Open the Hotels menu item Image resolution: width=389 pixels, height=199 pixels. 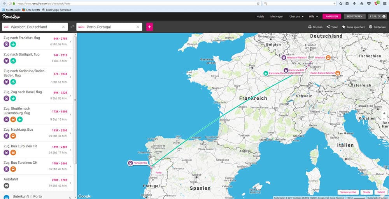tap(261, 17)
